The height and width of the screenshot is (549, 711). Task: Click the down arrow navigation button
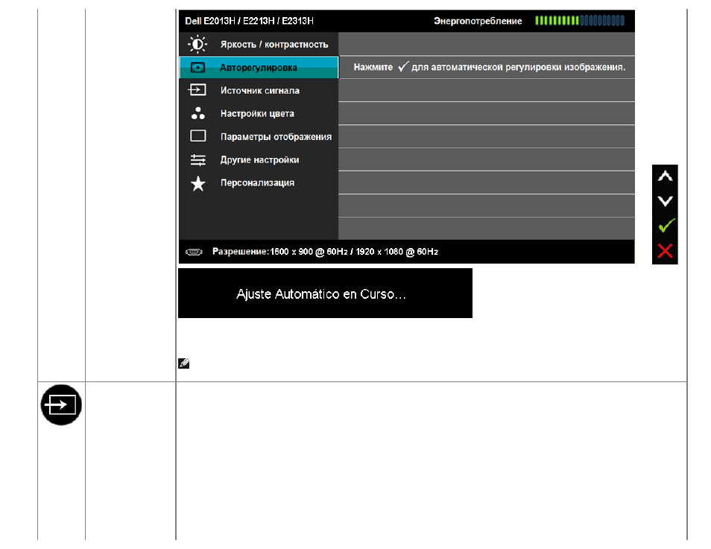pos(665,201)
